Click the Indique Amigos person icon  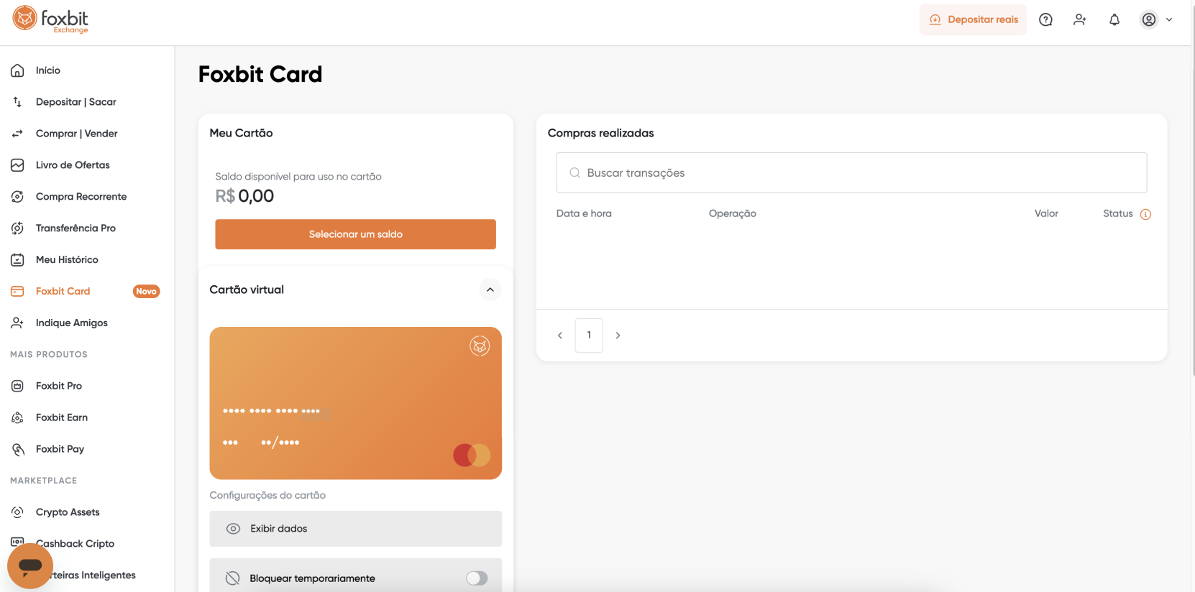pyautogui.click(x=17, y=323)
